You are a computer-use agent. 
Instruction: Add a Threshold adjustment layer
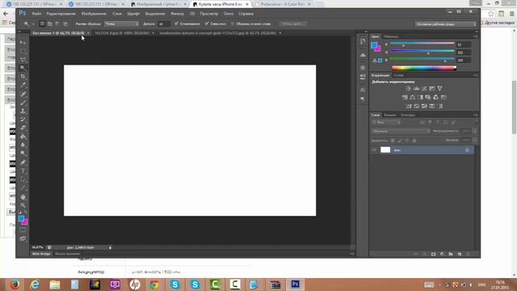click(x=424, y=106)
